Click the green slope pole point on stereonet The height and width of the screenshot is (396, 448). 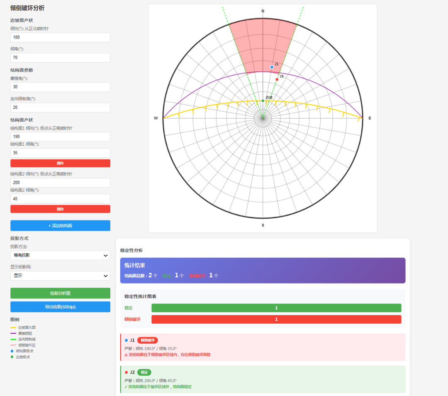[263, 100]
